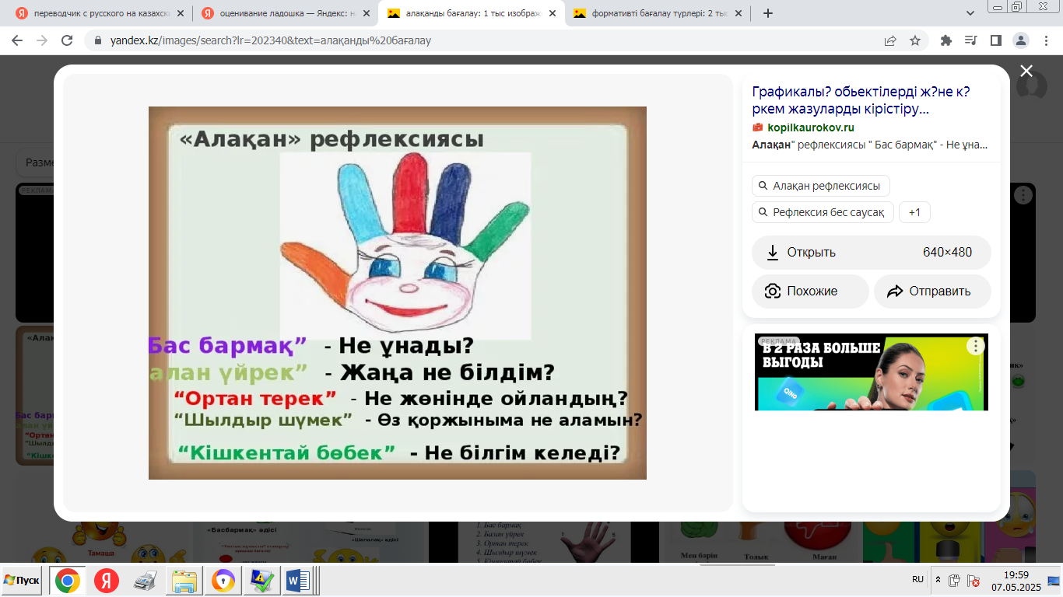Toggle the Chrome side panel
Image resolution: width=1063 pixels, height=597 pixels.
[x=995, y=40]
